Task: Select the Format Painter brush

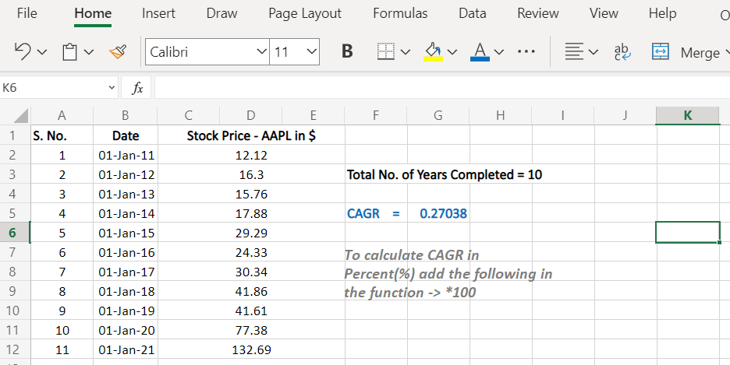Action: coord(119,52)
